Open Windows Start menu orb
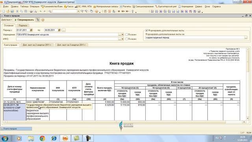 pos(5,138)
